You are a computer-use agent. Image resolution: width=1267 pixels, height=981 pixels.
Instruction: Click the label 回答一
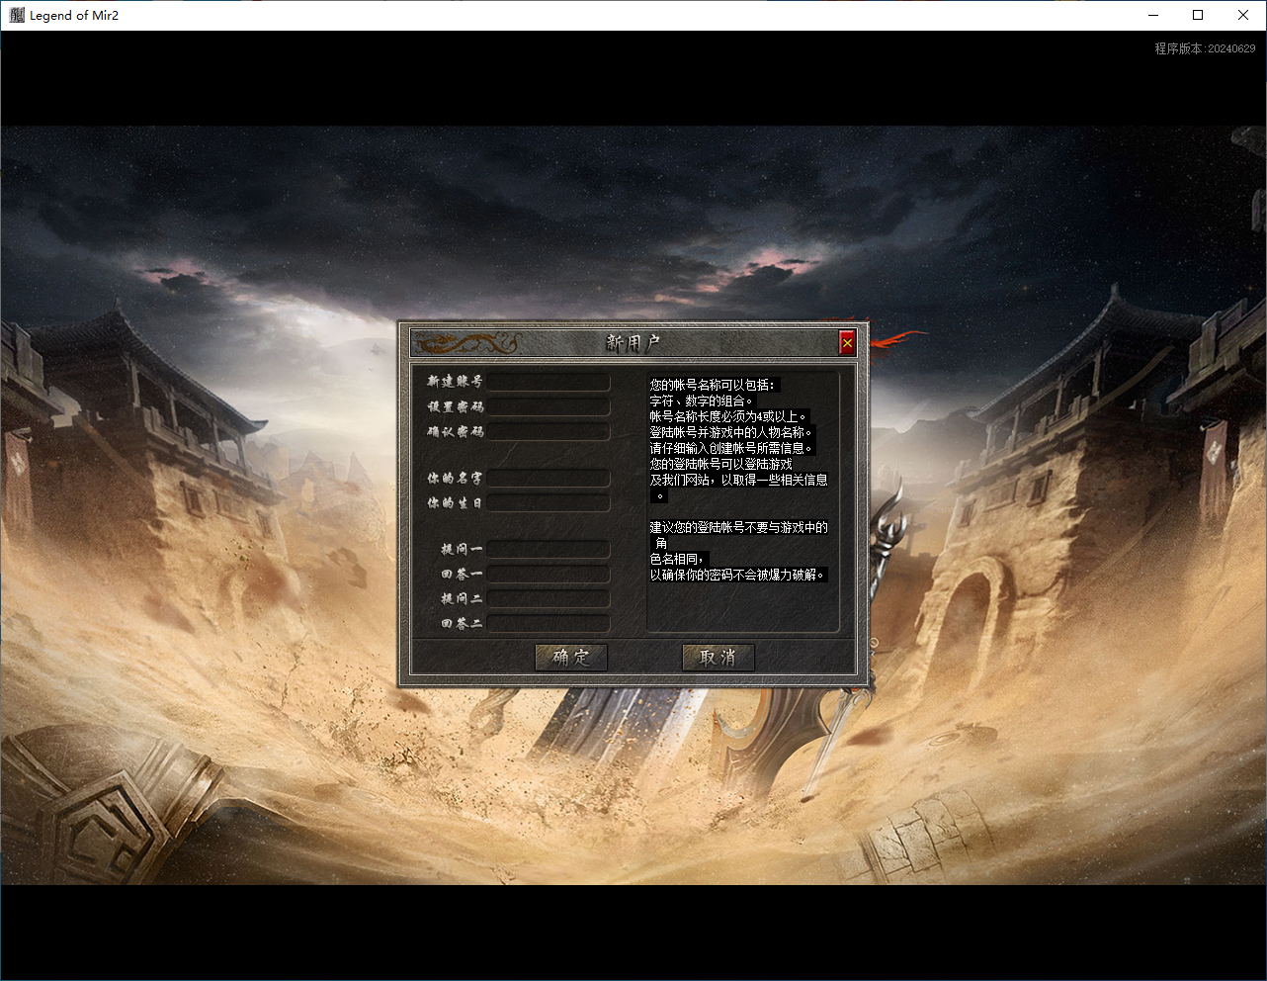coord(462,574)
